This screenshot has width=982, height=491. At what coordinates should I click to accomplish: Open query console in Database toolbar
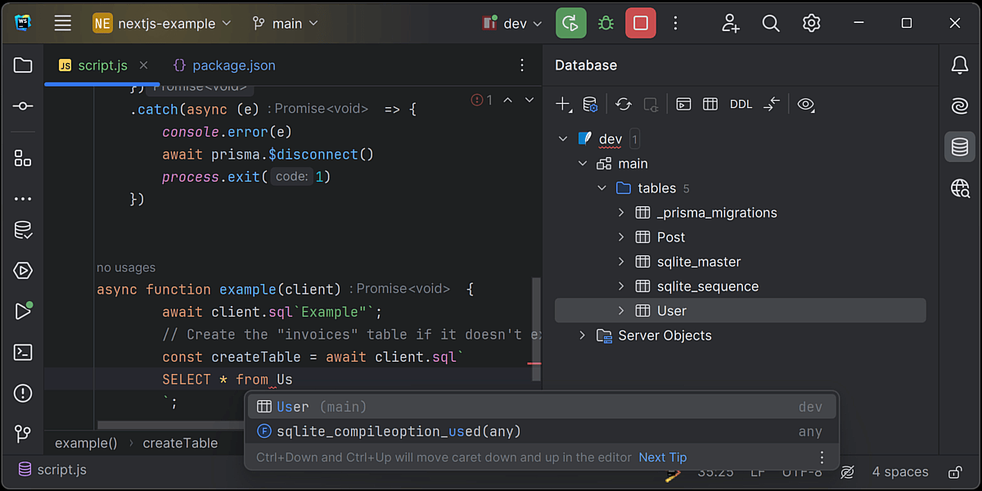click(683, 104)
